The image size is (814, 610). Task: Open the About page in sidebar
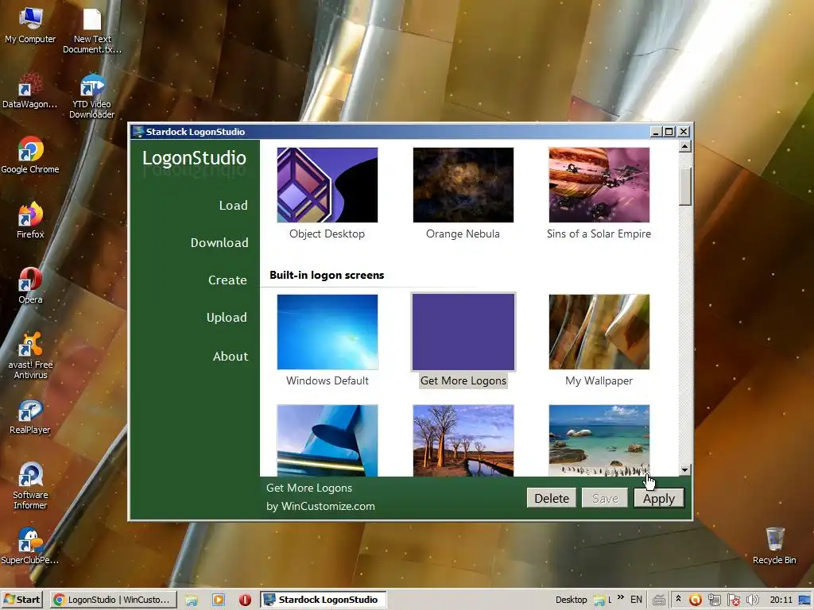[x=230, y=357]
